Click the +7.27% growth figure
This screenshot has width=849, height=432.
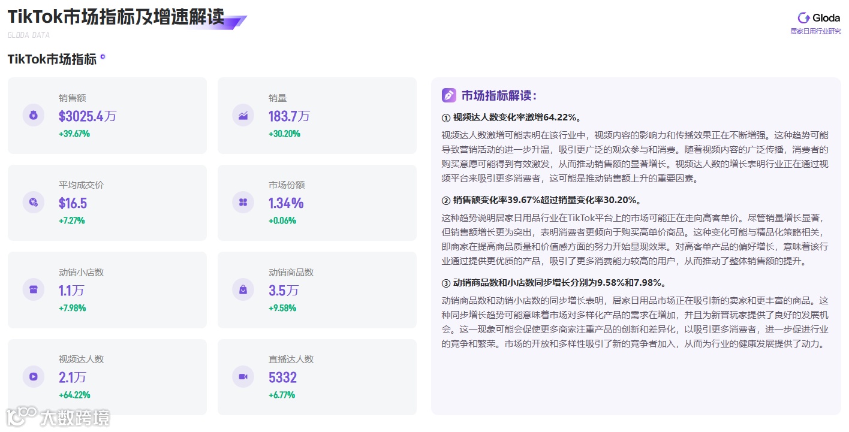(72, 220)
